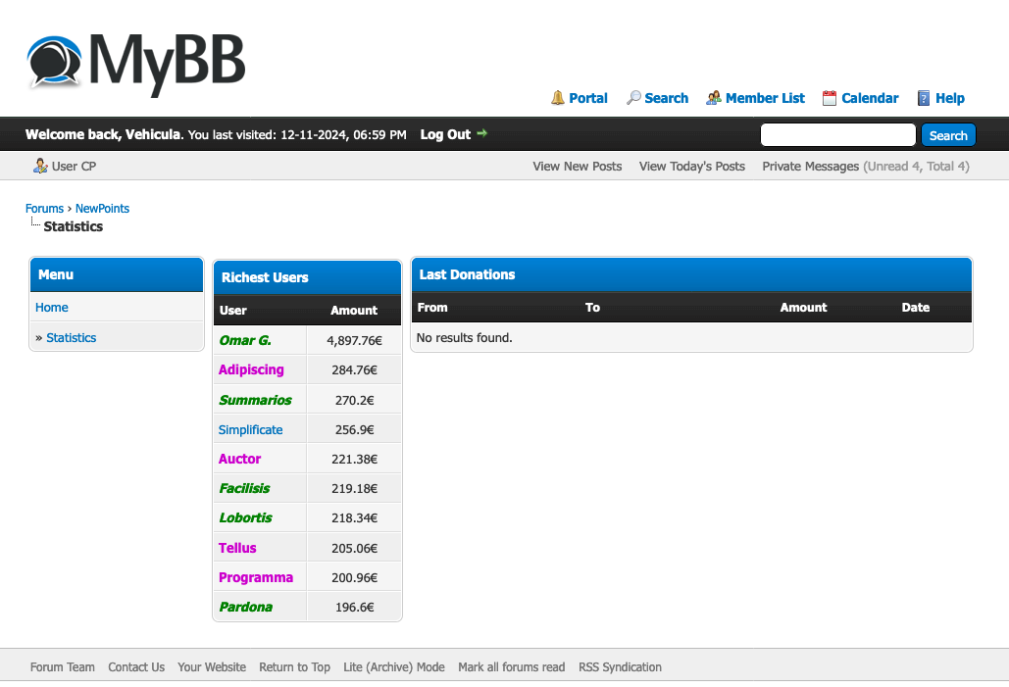Click the amount 270.2€
This screenshot has height=687, width=1009.
[355, 400]
